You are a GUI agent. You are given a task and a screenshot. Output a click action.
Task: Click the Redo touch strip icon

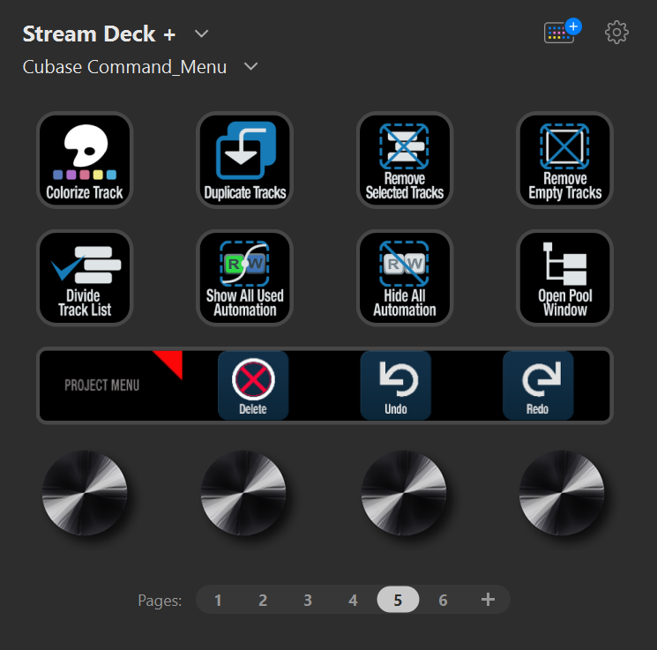point(538,385)
